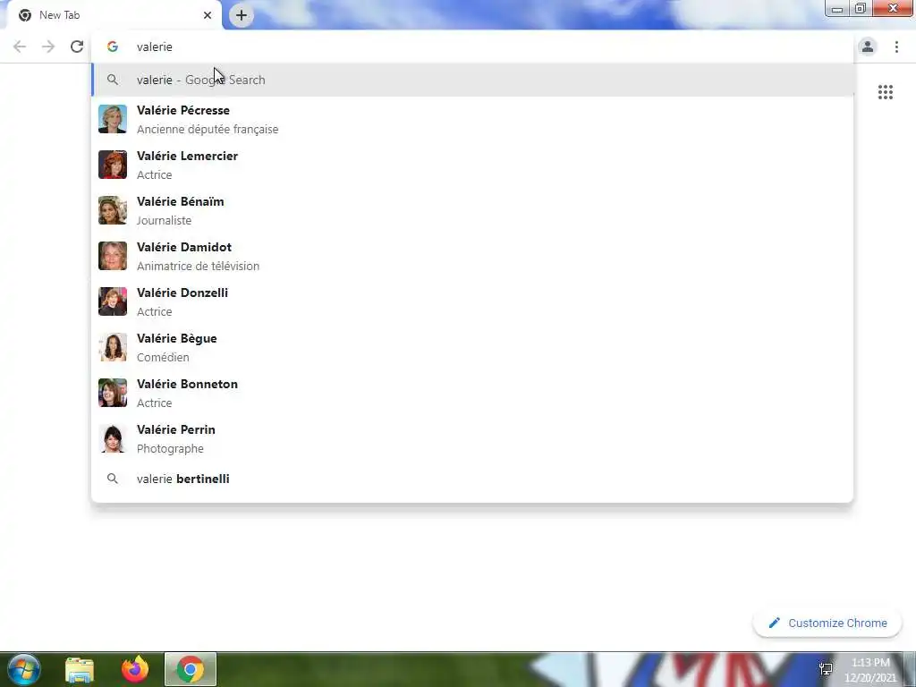Click Valérie Bonneton photo thumbnail
Image resolution: width=916 pixels, height=687 pixels.
[x=112, y=393]
